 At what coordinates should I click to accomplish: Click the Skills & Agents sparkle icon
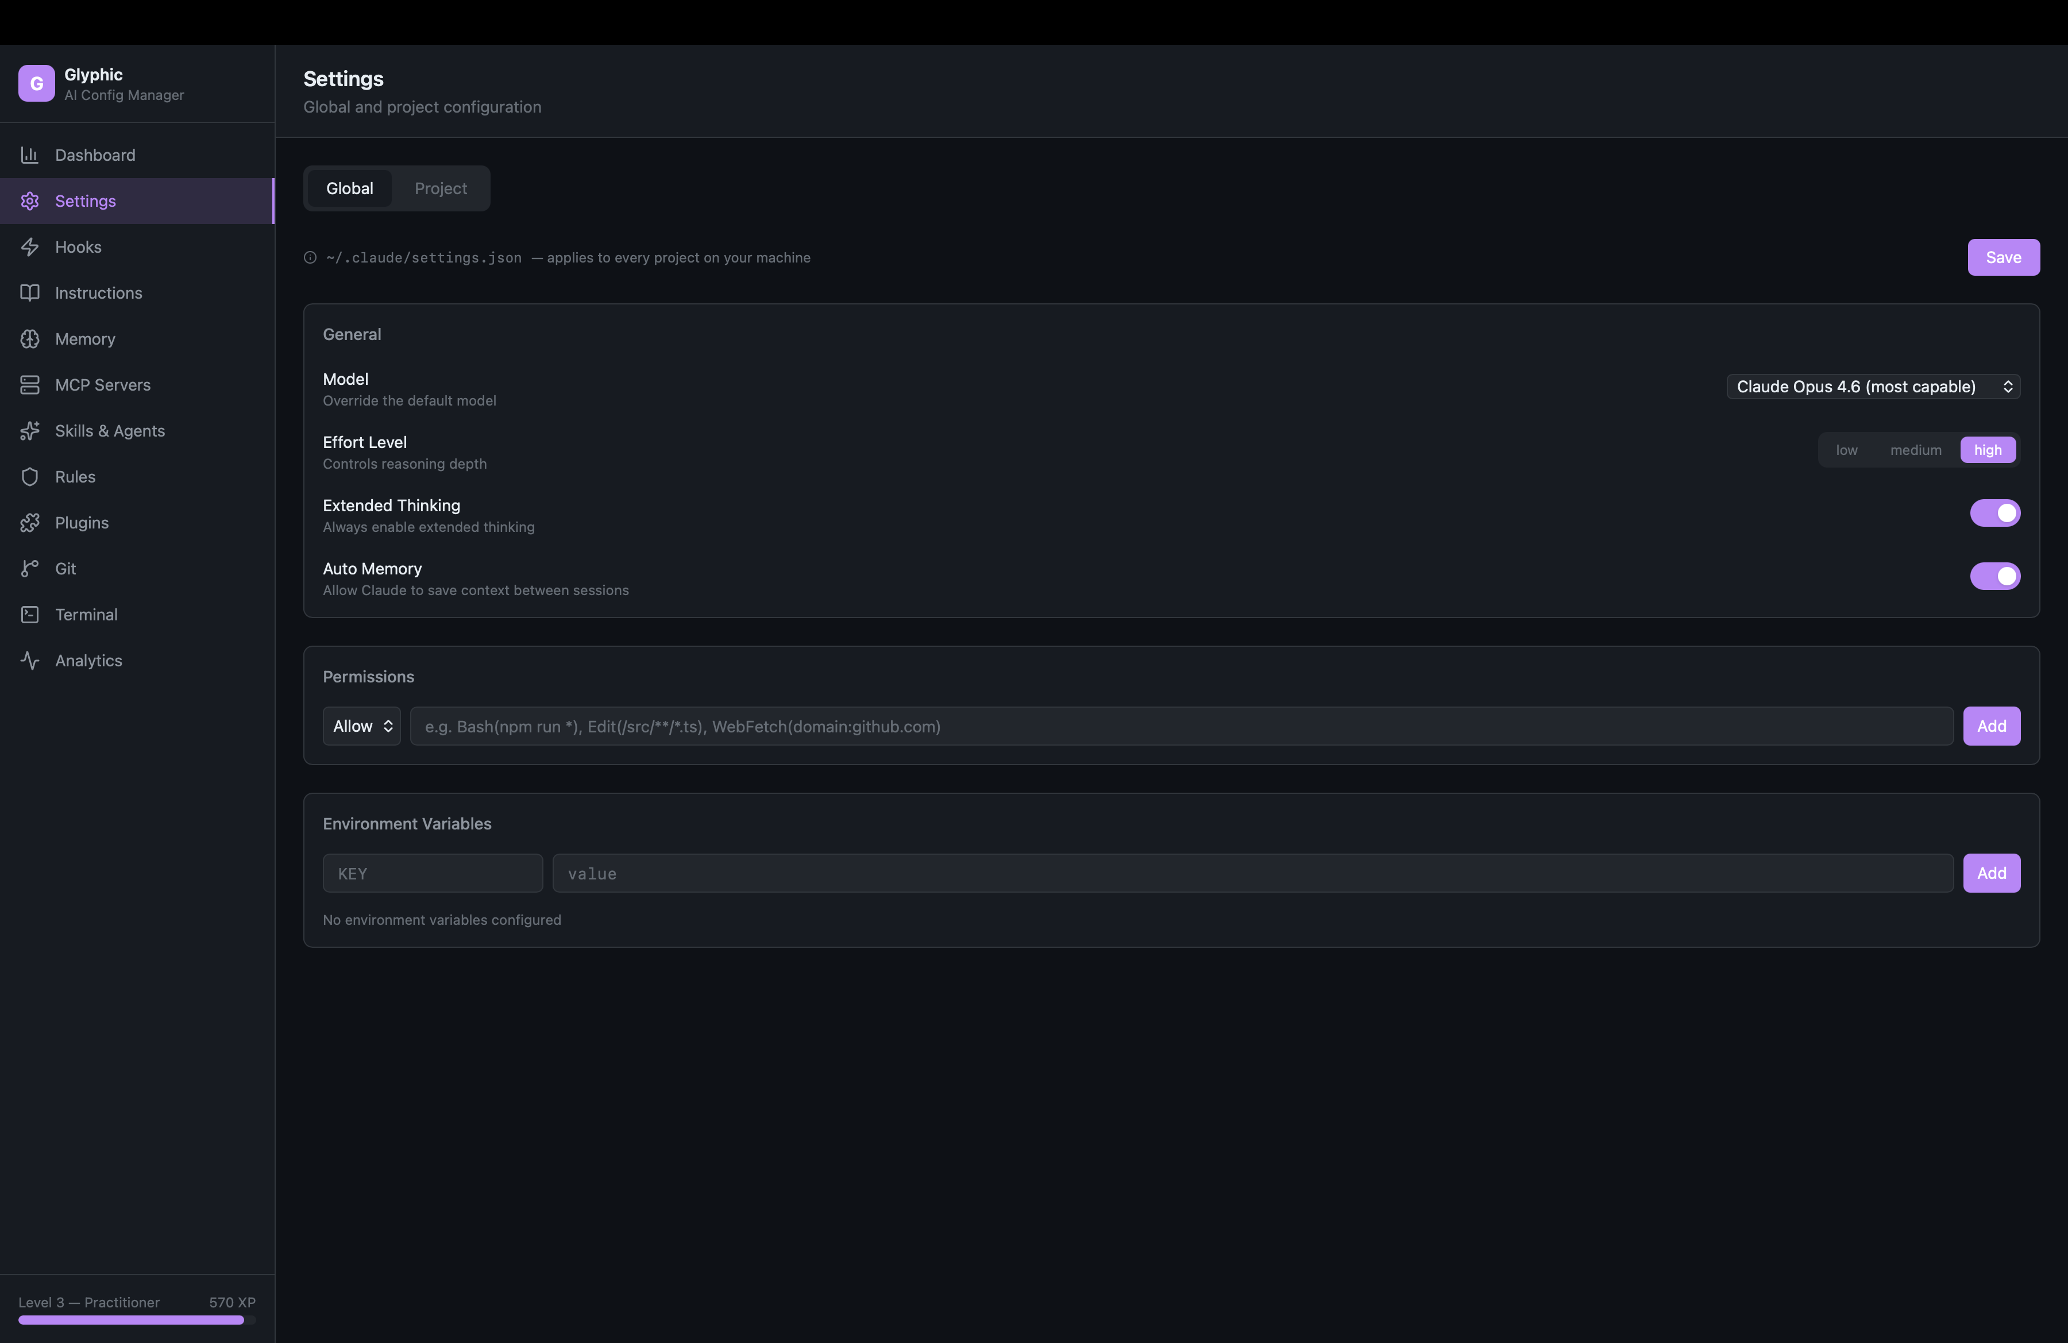pyautogui.click(x=29, y=431)
